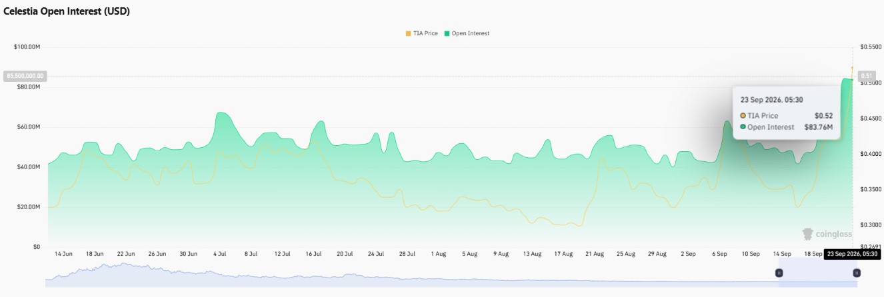
Task: Click the '26 Jun' date axis label
Action: point(157,254)
